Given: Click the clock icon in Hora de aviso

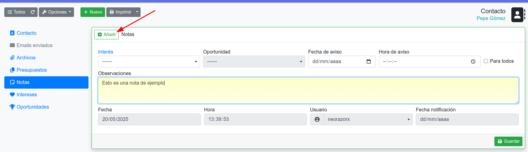Looking at the screenshot, I should point(473,62).
